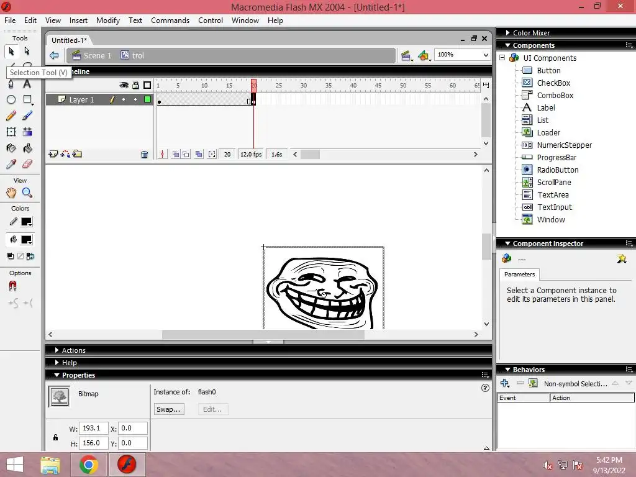The image size is (636, 477).
Task: Open the Edit Symbols icon
Action: coord(424,55)
